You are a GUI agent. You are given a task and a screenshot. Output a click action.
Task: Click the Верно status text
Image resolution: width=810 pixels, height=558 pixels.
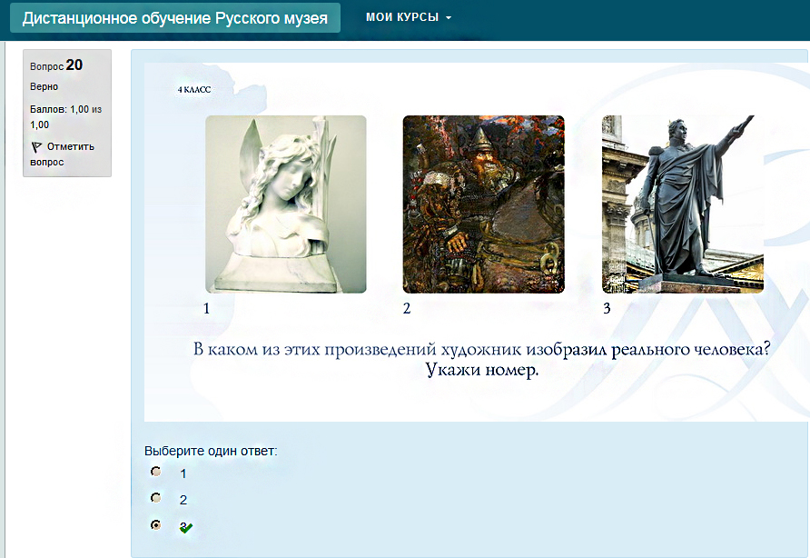pyautogui.click(x=44, y=86)
